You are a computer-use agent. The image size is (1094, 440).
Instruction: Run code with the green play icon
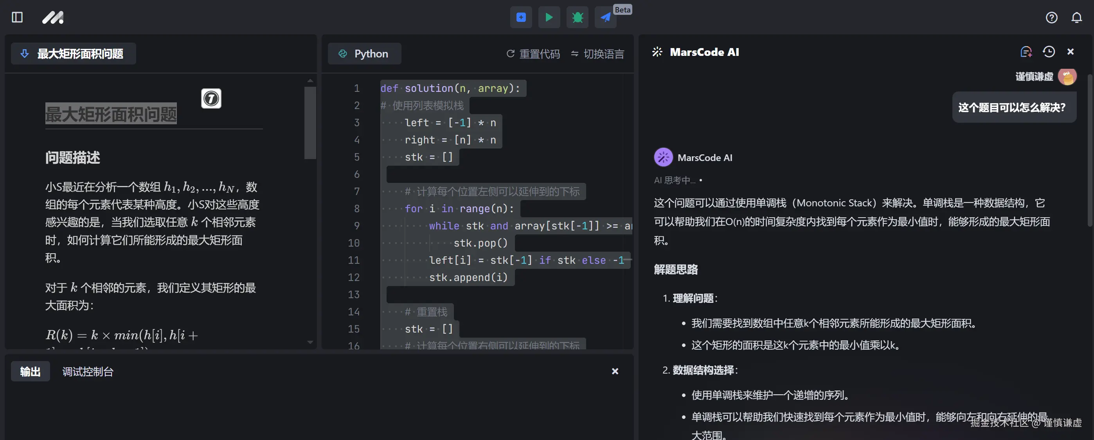click(x=549, y=18)
